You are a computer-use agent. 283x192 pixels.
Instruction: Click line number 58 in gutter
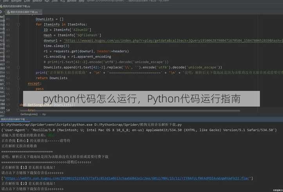pyautogui.click(x=8, y=110)
